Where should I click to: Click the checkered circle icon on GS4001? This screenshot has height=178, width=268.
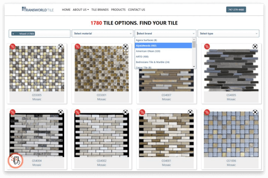pos(190,112)
